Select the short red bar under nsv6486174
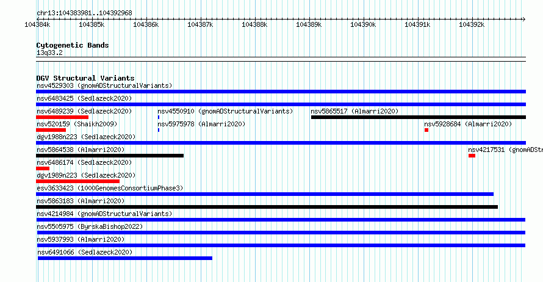543x282 pixels. [43, 168]
